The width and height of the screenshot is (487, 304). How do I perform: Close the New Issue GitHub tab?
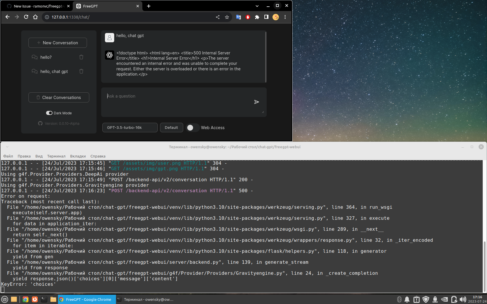click(68, 6)
